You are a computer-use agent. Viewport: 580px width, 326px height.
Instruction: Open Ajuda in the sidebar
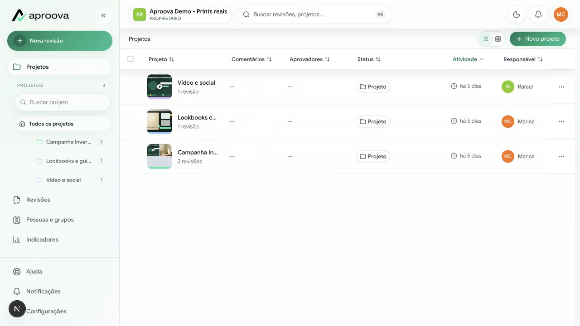pyautogui.click(x=60, y=272)
